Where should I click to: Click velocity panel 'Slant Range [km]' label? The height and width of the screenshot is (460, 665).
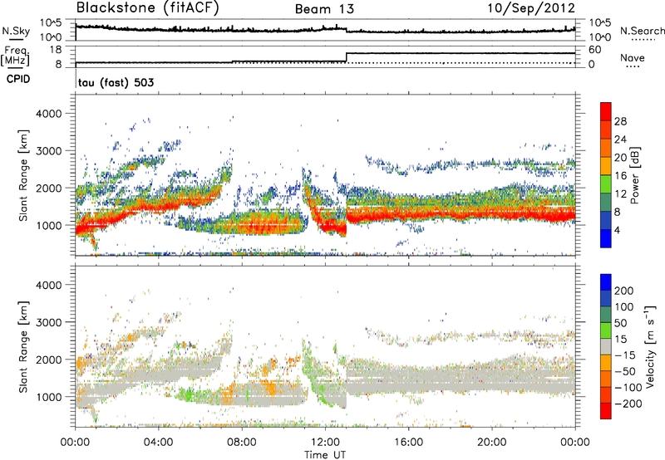pos(23,346)
